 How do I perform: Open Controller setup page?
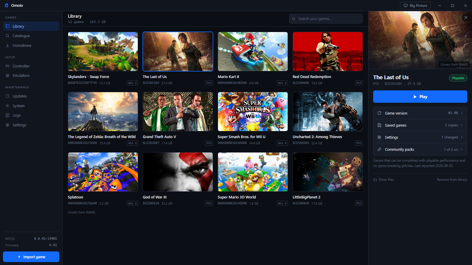tap(31, 66)
